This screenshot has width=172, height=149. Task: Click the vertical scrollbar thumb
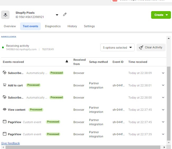pos(169,103)
